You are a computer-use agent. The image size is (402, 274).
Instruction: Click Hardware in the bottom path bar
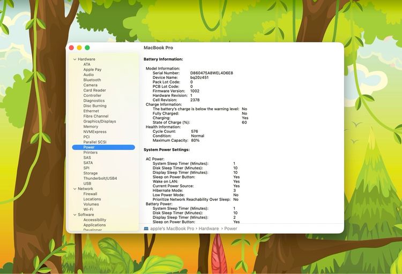209,229
